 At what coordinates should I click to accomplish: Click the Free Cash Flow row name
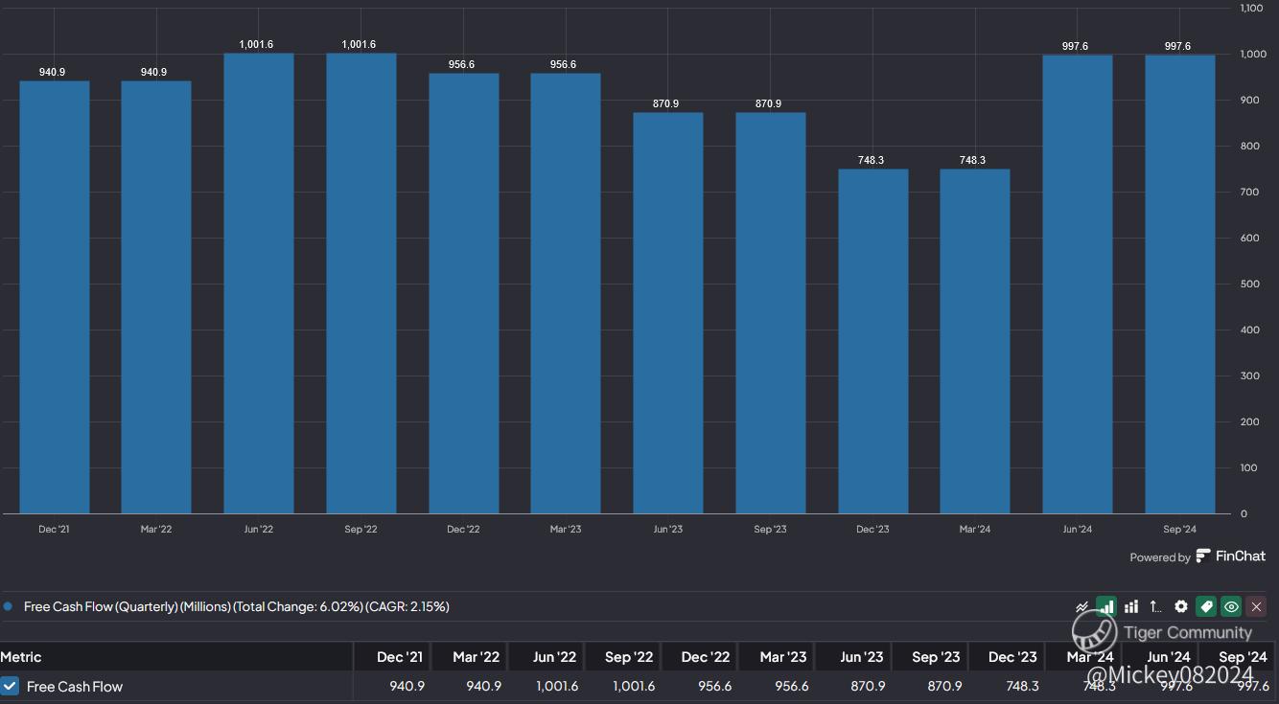point(75,686)
